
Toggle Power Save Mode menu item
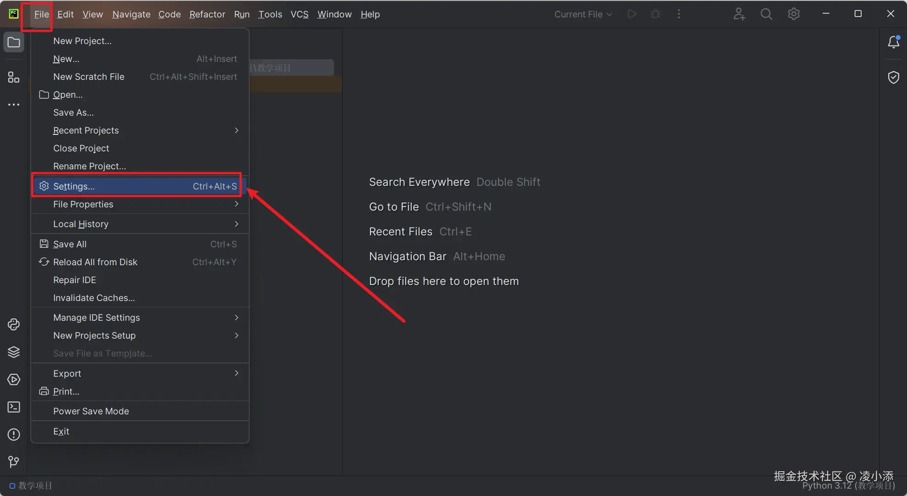pyautogui.click(x=91, y=411)
